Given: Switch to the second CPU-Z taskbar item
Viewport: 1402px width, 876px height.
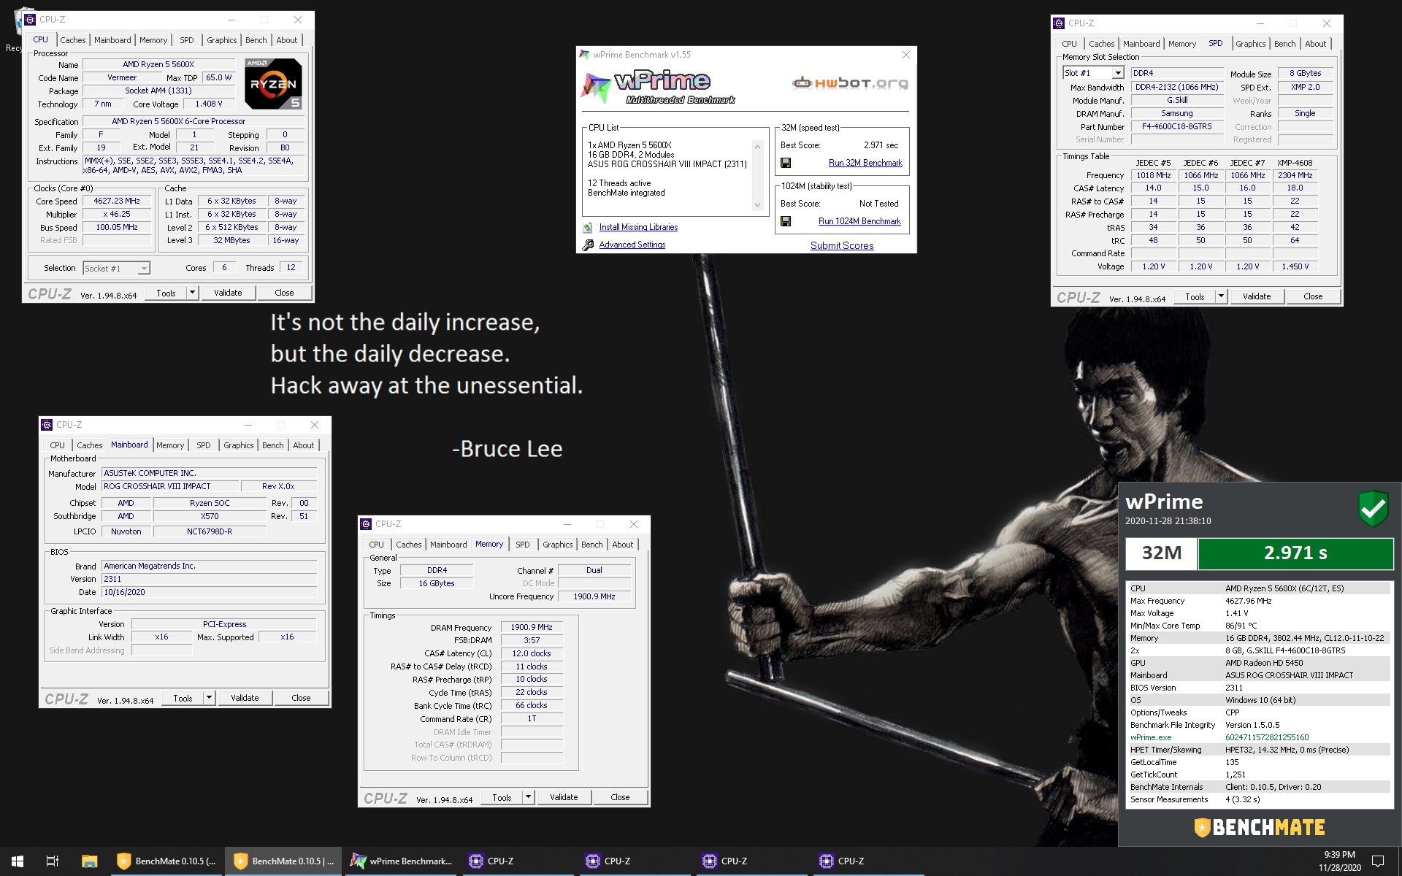Looking at the screenshot, I should tap(635, 861).
